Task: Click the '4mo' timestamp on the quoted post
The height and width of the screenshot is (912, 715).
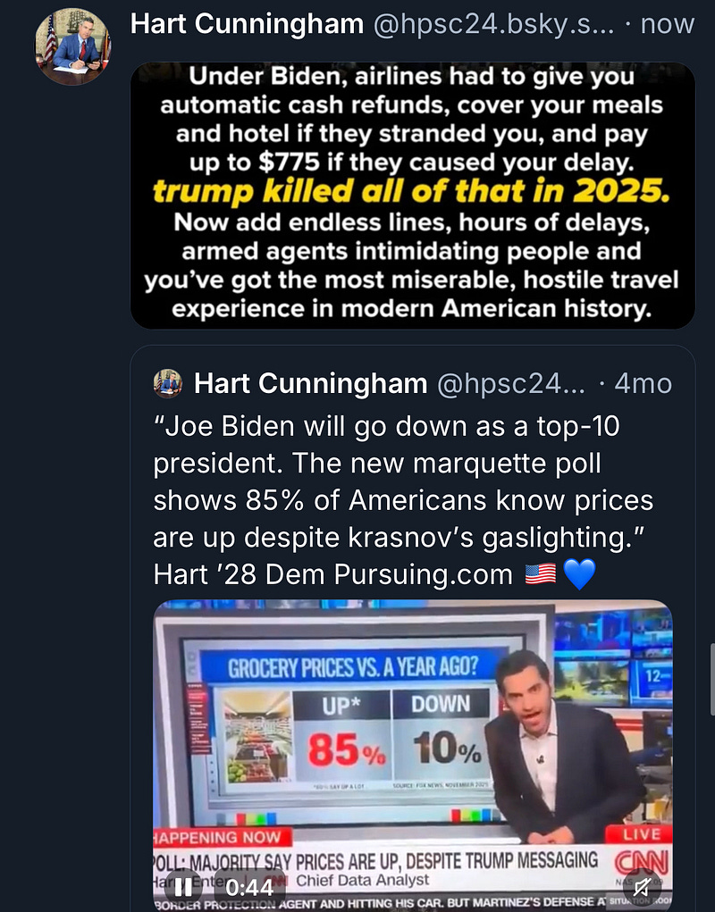Action: pos(643,384)
